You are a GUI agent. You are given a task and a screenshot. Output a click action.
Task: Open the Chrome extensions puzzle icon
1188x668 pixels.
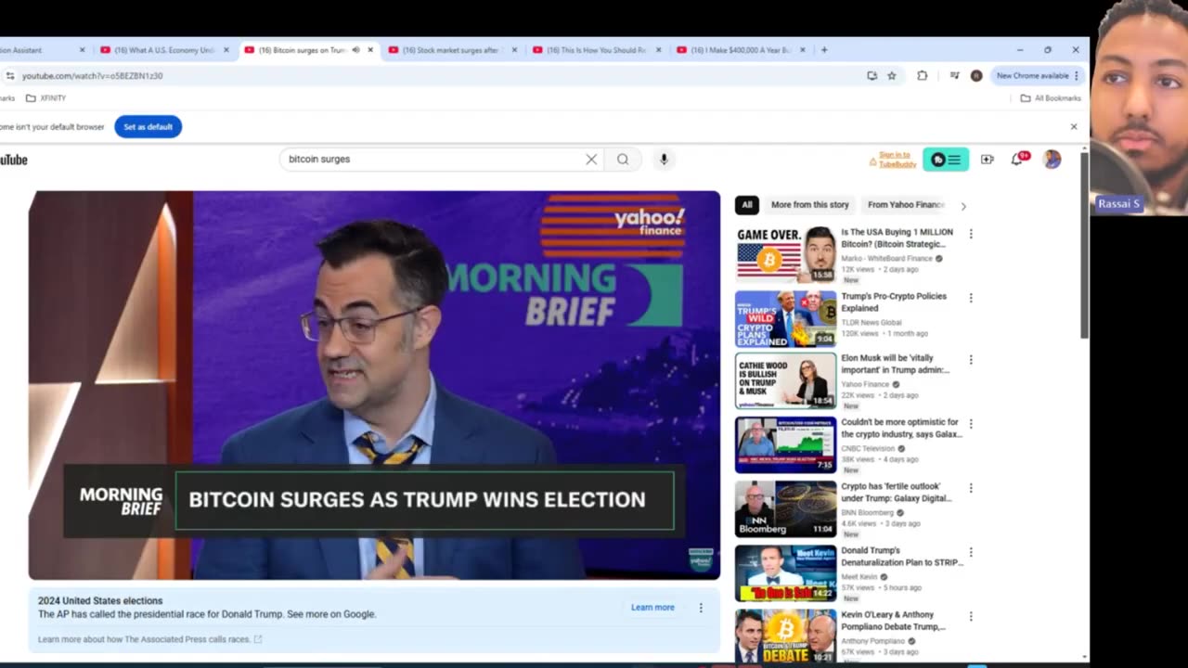[922, 76]
